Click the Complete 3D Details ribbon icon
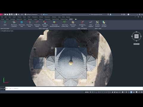This screenshot has height=107, width=143. pos(104,22)
